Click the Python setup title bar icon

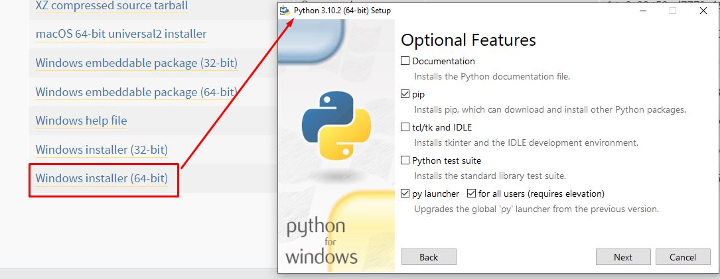pos(285,11)
